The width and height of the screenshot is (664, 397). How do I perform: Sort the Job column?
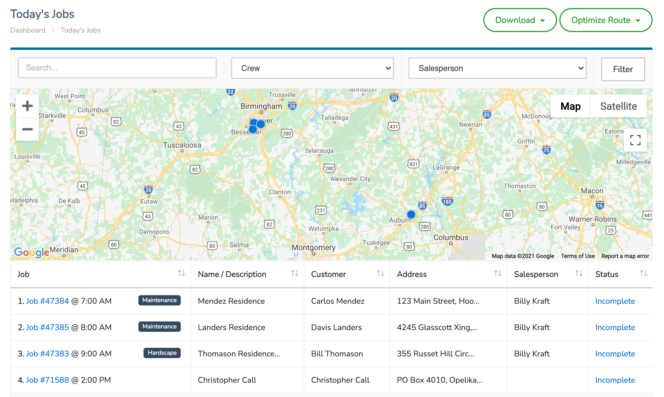182,274
